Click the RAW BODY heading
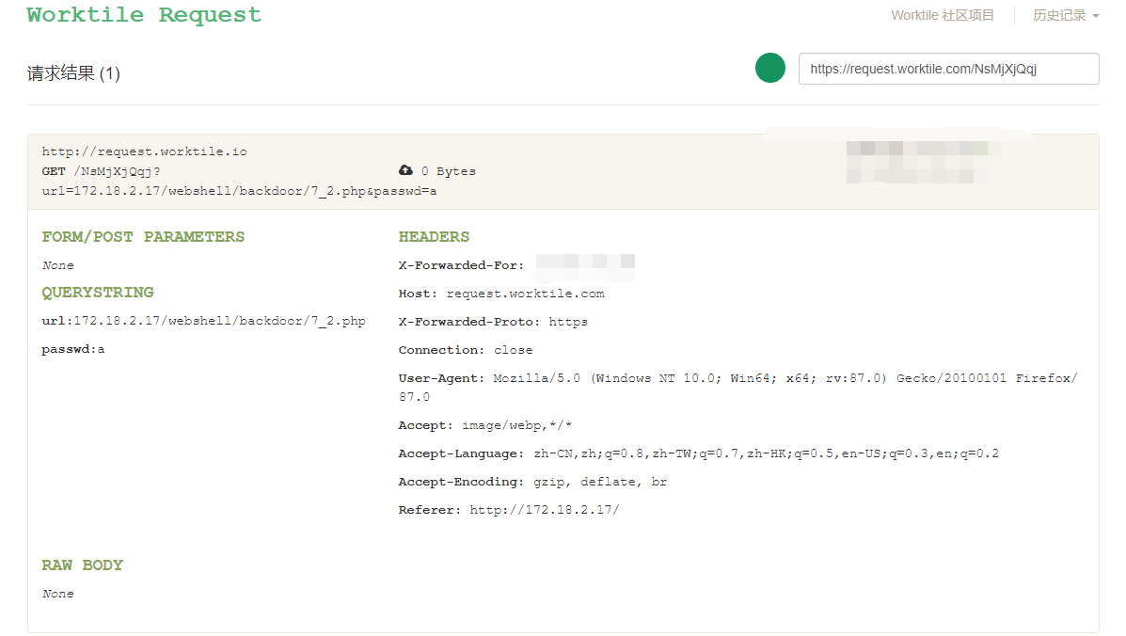The width and height of the screenshot is (1126, 636). point(82,564)
